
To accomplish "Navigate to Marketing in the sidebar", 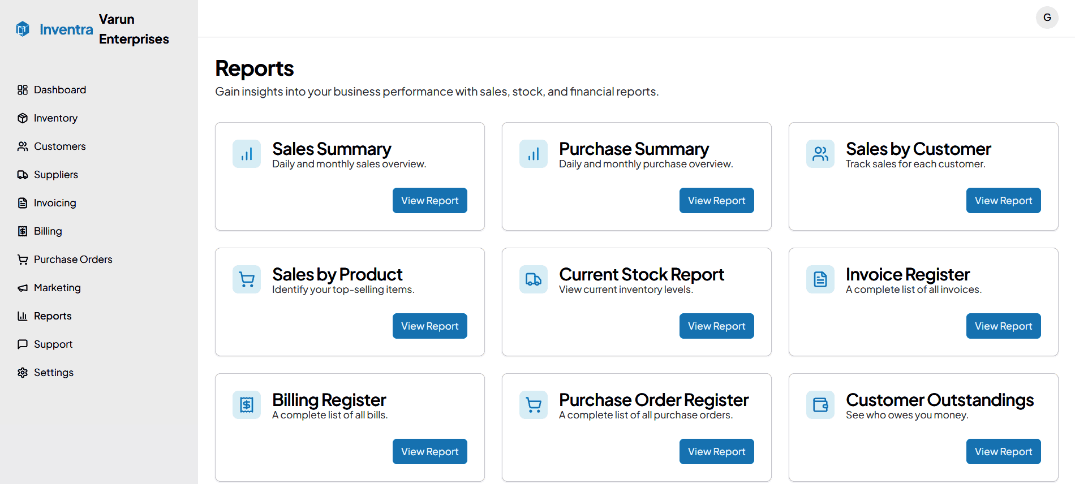I will 57,288.
